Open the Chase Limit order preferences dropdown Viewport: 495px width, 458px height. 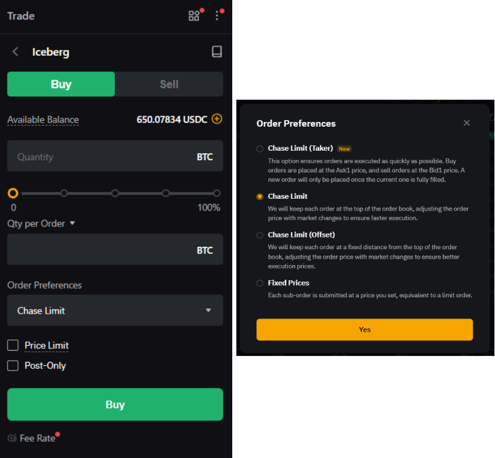[115, 310]
